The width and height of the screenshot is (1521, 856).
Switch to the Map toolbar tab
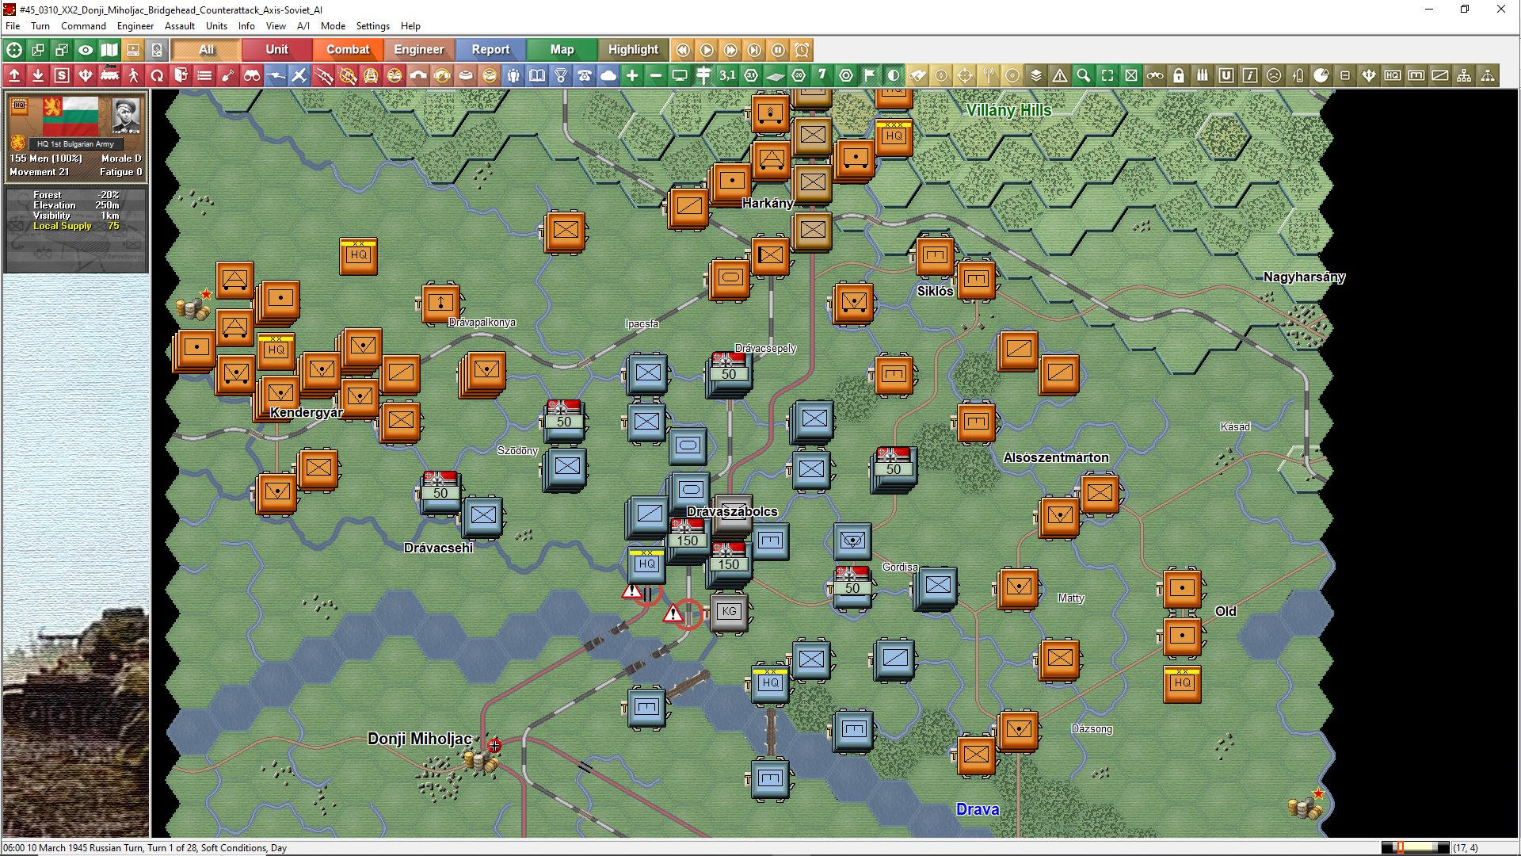561,49
